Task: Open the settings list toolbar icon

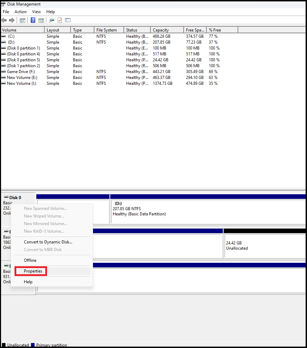Action: [x=68, y=20]
